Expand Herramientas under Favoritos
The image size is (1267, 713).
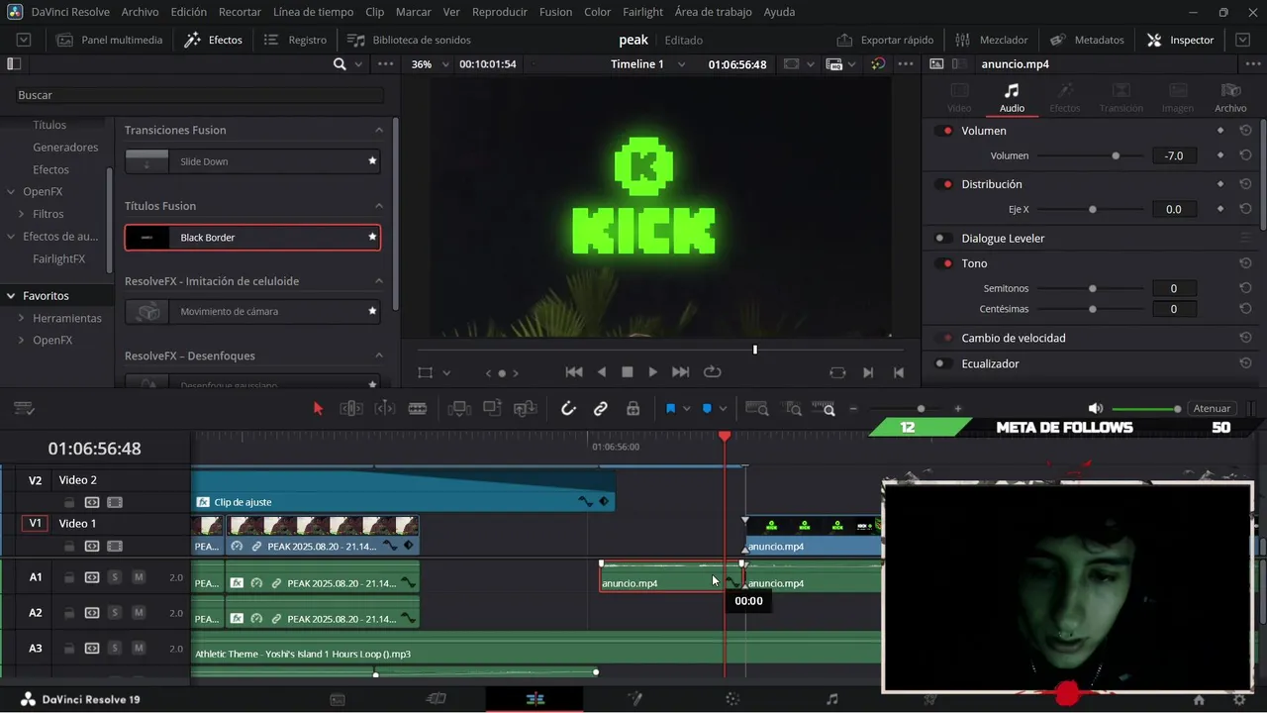(x=22, y=318)
